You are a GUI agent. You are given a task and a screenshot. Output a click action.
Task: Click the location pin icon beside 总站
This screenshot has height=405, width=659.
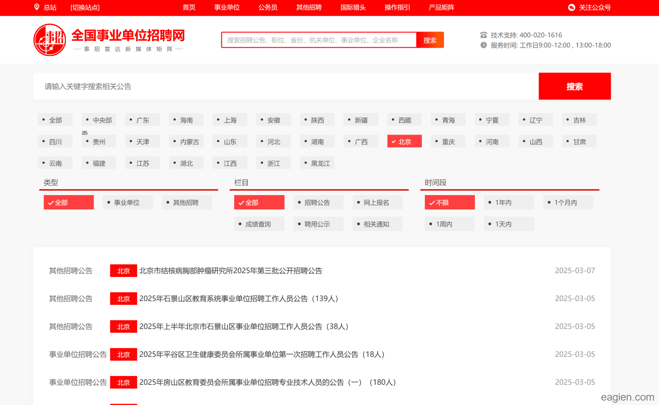click(x=37, y=7)
